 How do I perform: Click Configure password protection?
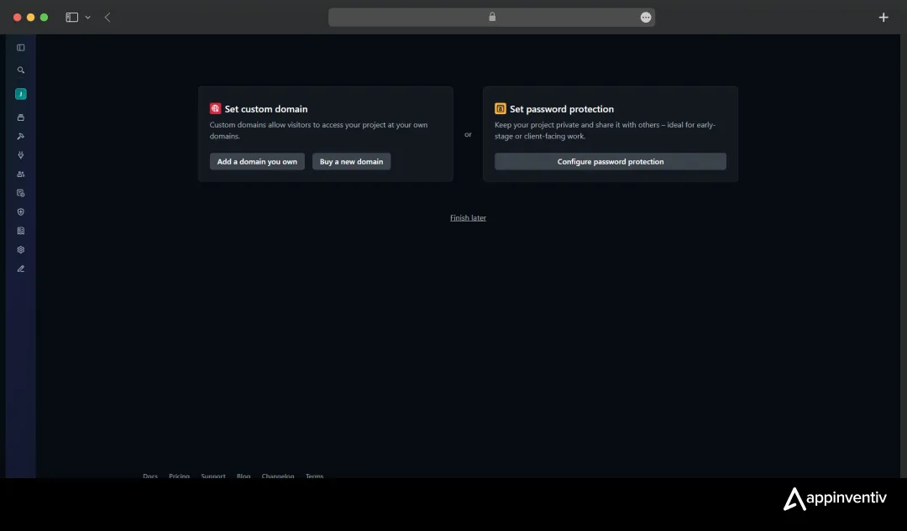click(610, 161)
